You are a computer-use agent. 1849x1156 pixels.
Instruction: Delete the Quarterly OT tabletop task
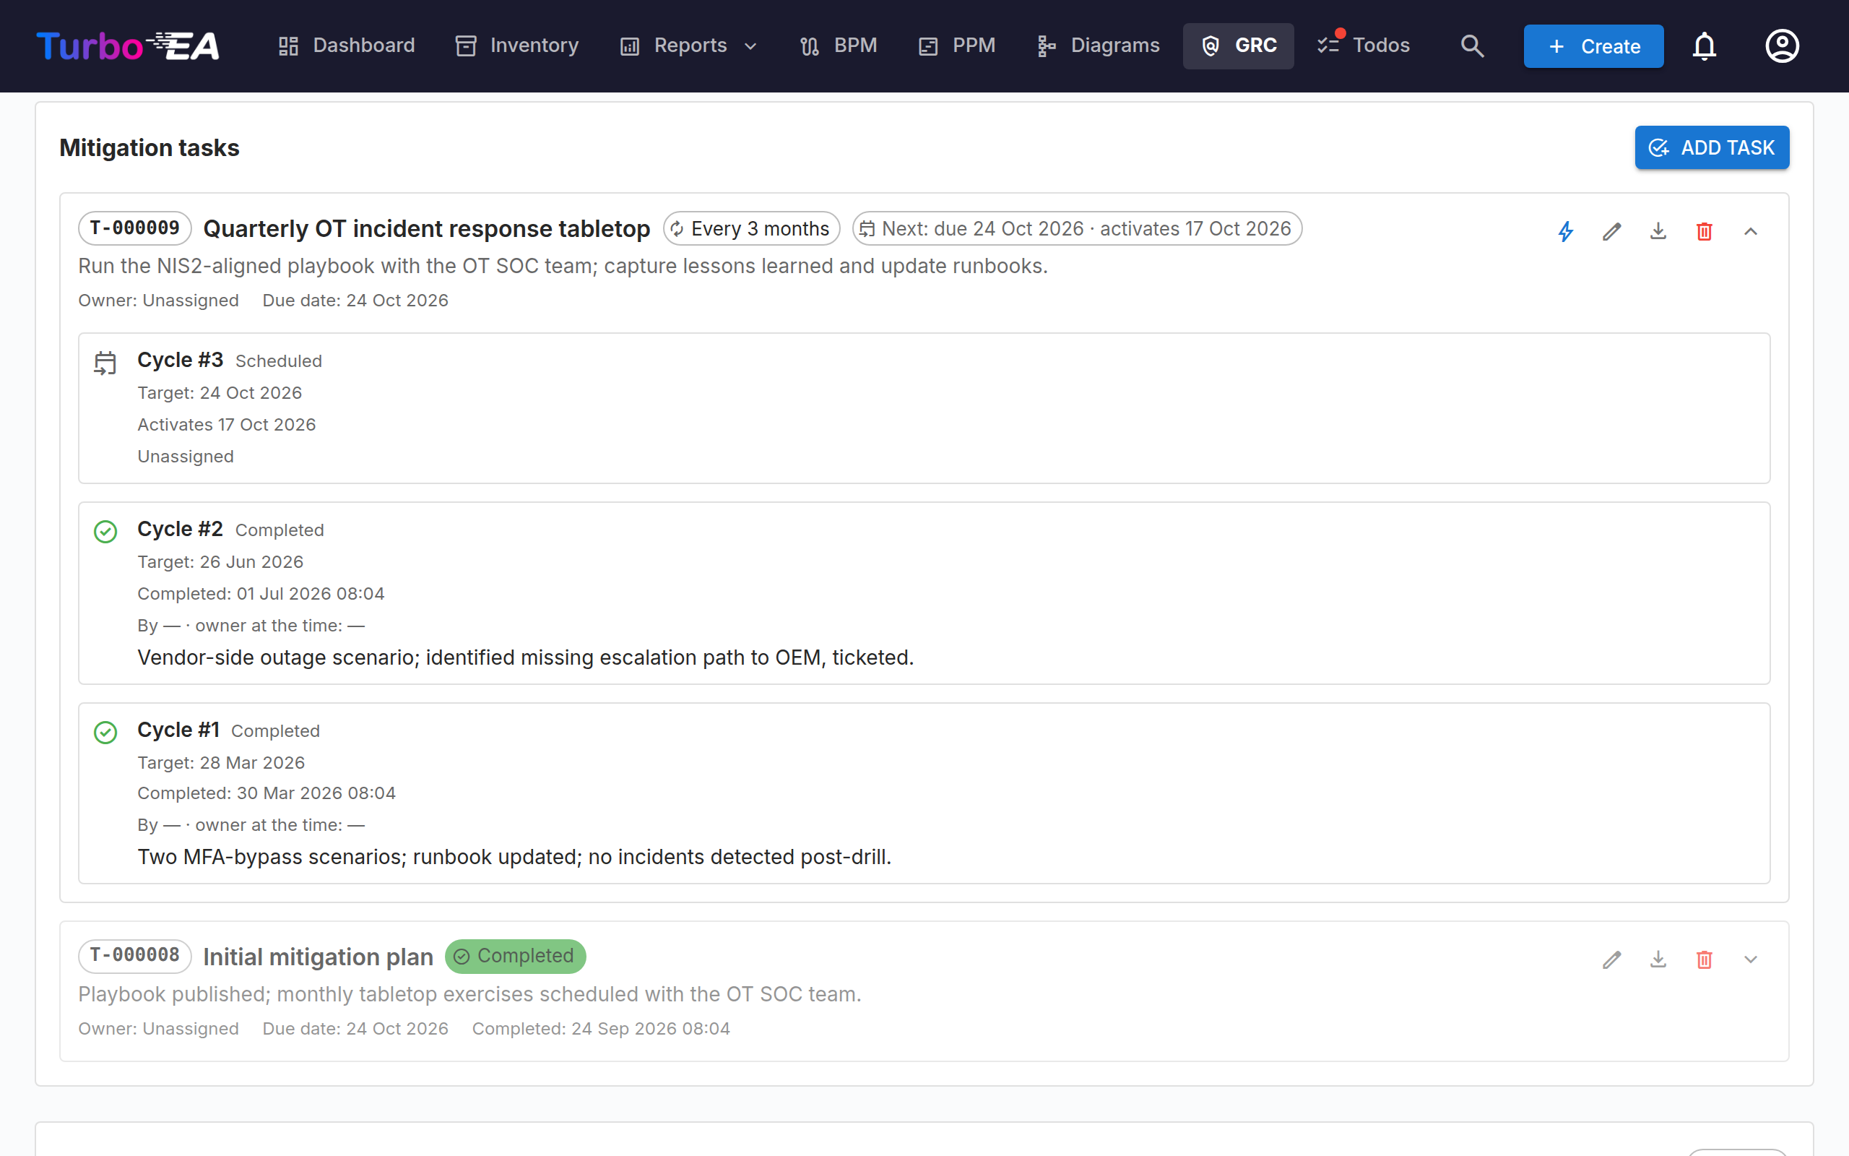[1704, 231]
